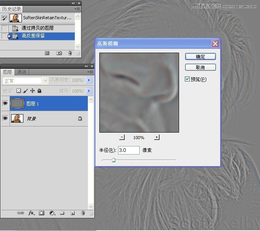
Task: Open History panel options menu
Action: click(x=77, y=9)
